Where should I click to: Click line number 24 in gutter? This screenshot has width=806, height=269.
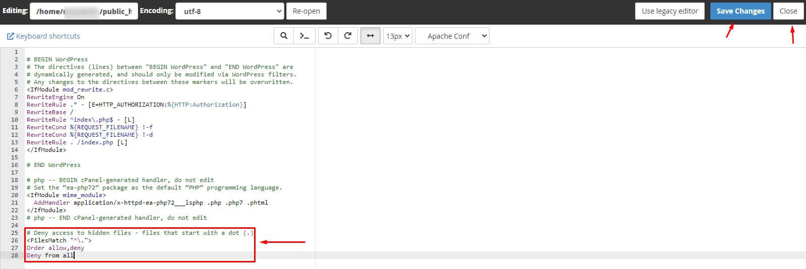(x=14, y=225)
